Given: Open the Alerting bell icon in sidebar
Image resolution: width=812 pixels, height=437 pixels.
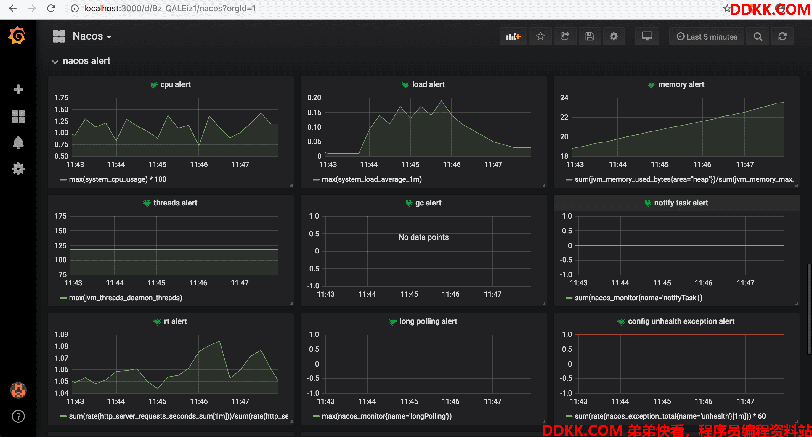Looking at the screenshot, I should tap(18, 143).
